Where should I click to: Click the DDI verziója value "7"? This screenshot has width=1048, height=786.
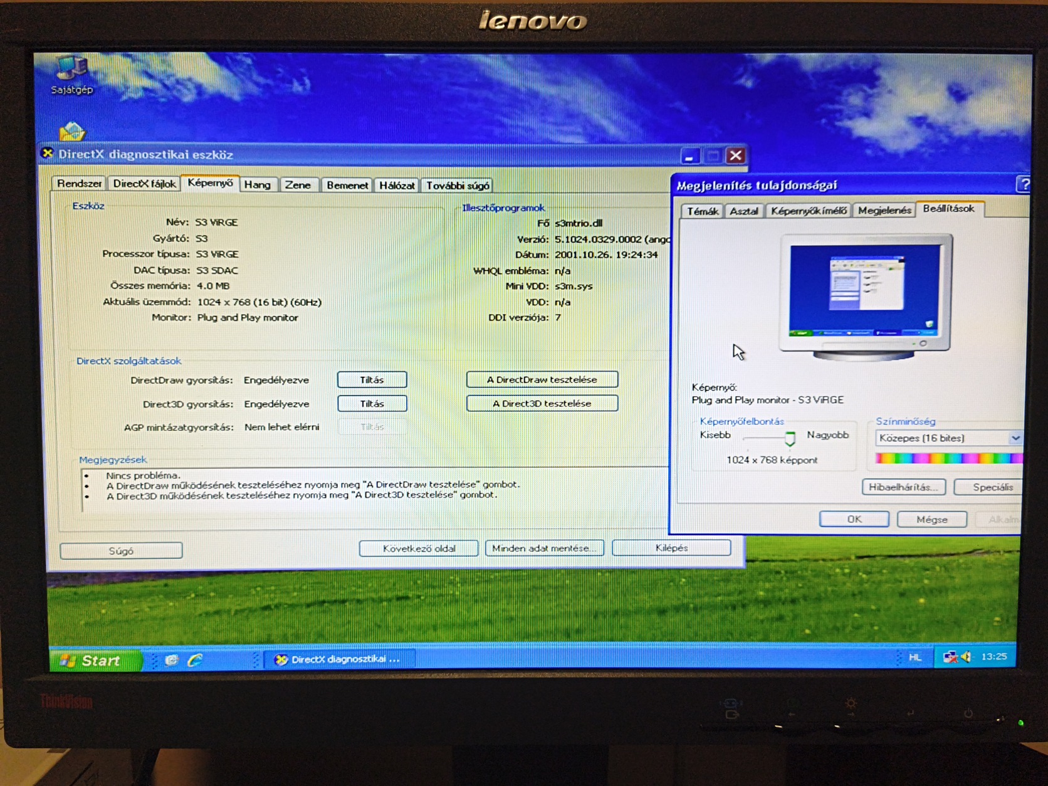tap(558, 318)
